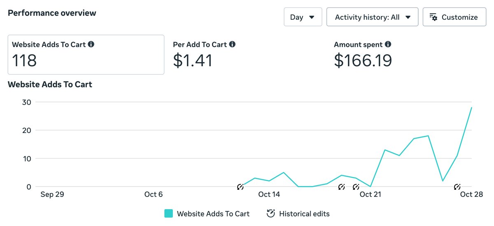Screen dimensions: 494x226
Task: Click the Oct 28 axis label
Action: (472, 194)
